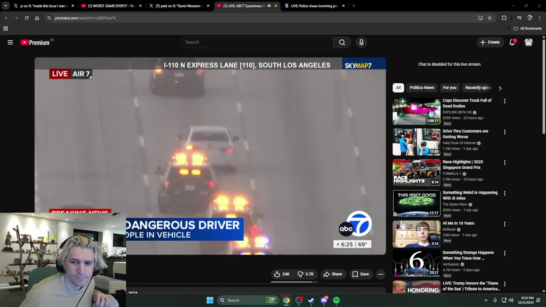Select the 'Politics News' filter chip
Screen dimensions: 546x307
point(422,88)
